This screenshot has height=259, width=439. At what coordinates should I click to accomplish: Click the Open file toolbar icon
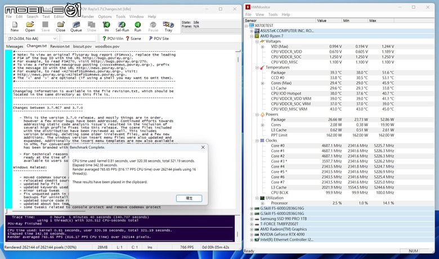coord(30,27)
